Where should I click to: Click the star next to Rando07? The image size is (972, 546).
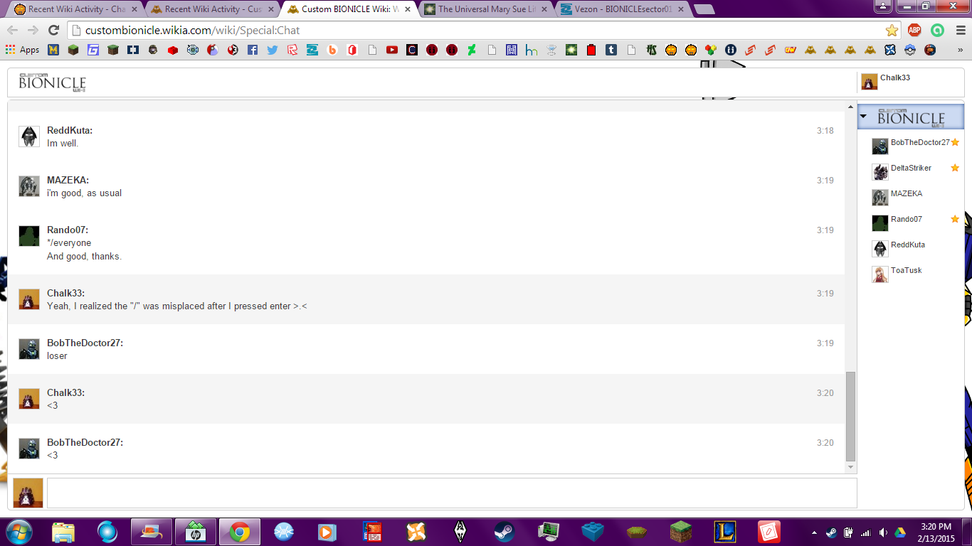955,219
